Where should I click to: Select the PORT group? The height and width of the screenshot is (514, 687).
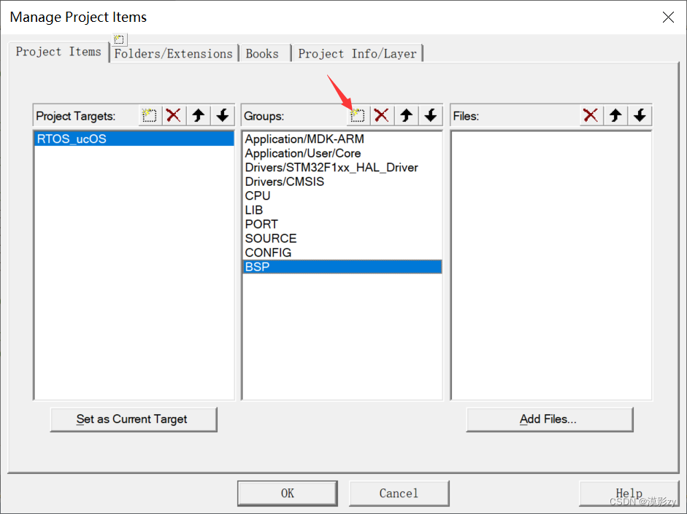pyautogui.click(x=342, y=224)
